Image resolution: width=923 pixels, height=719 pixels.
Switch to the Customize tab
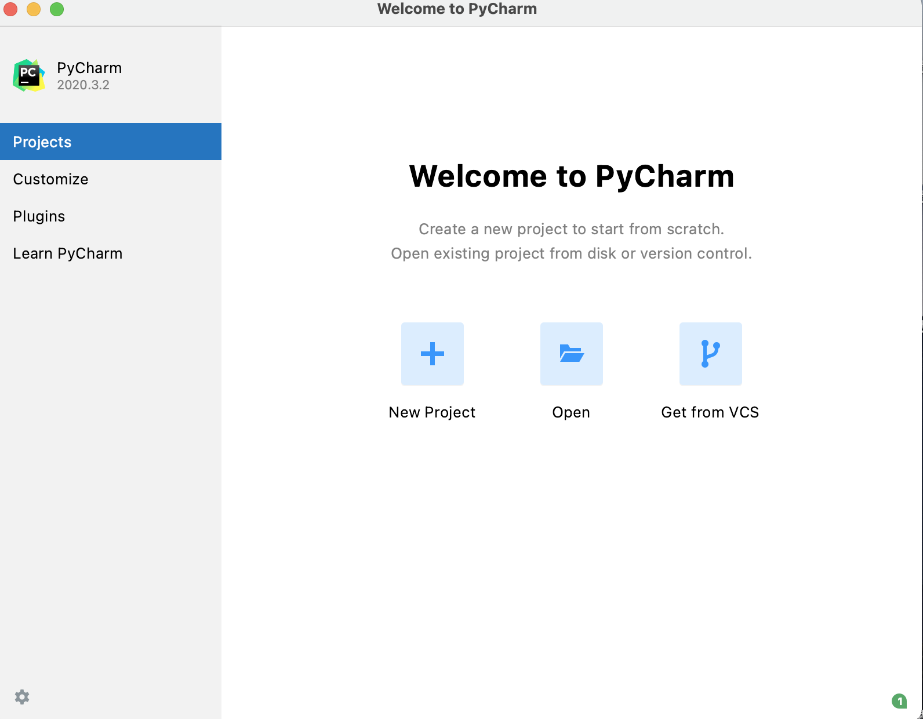[x=111, y=179]
